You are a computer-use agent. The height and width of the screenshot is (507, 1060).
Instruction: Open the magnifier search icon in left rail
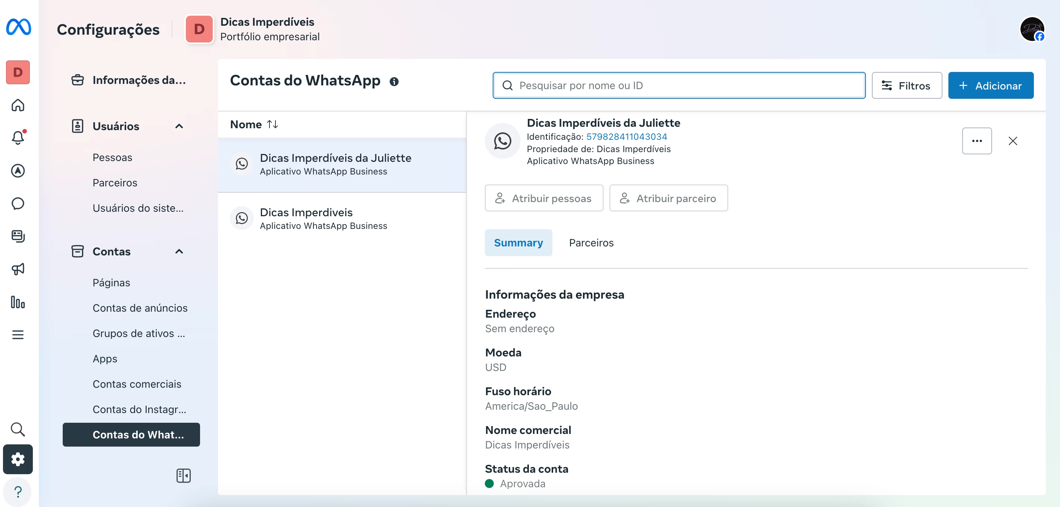(x=18, y=429)
